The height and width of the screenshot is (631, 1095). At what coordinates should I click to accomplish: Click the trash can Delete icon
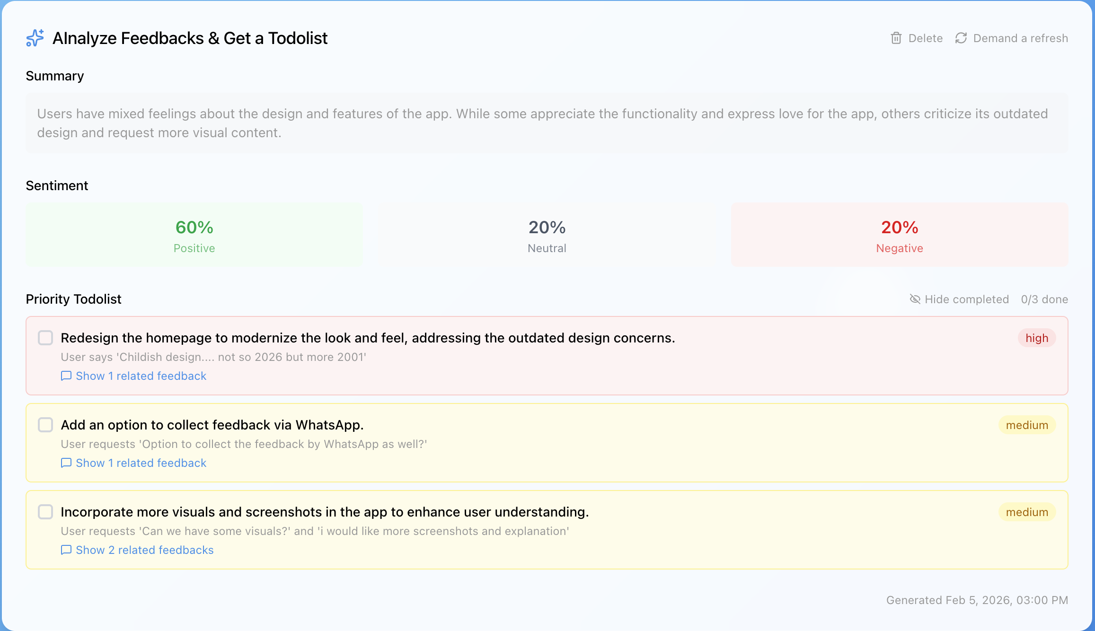click(896, 38)
